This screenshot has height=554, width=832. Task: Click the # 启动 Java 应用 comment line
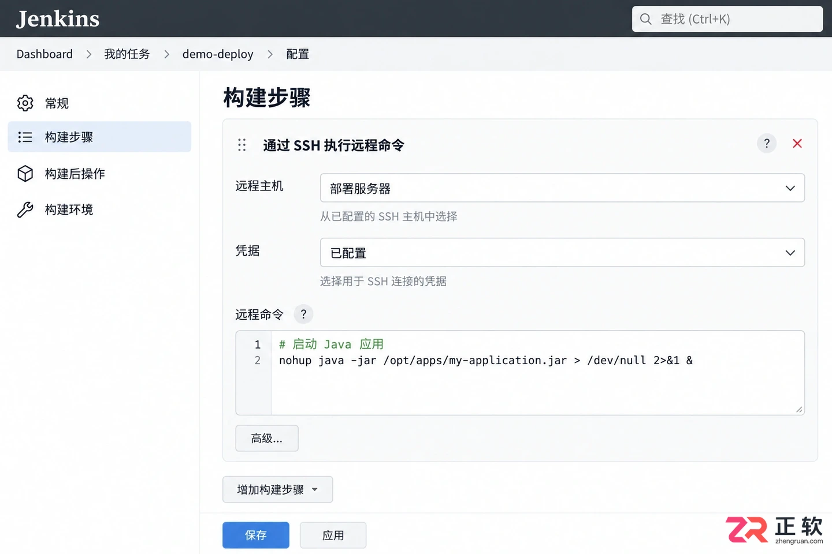331,345
